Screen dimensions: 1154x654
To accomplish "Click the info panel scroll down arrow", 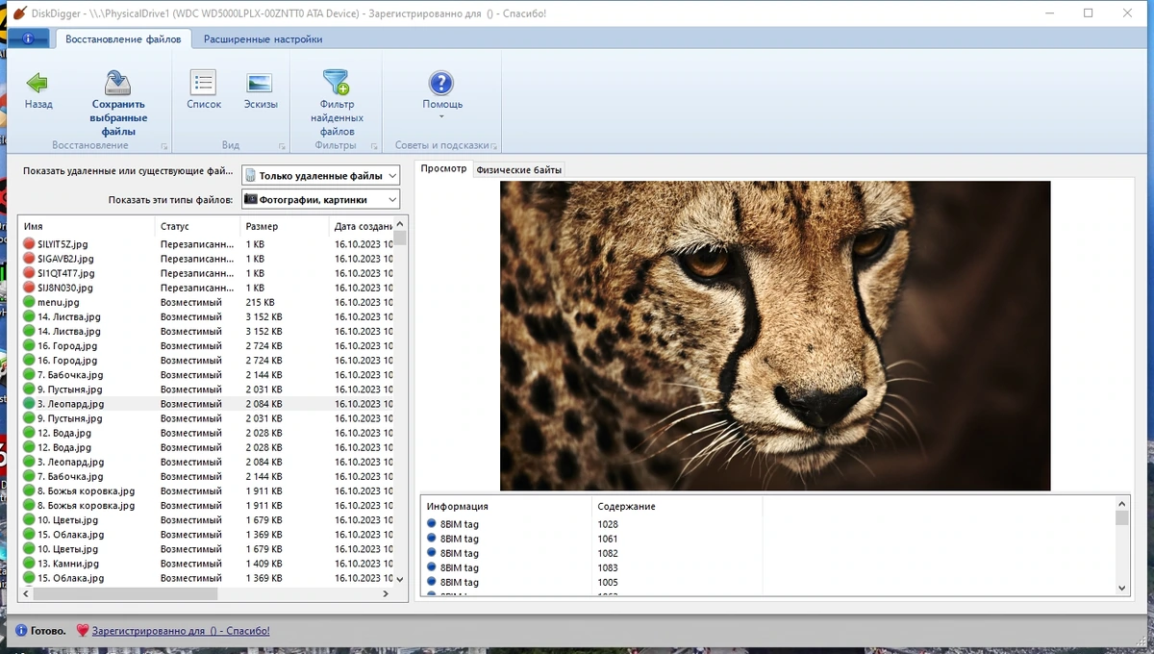I will point(1121,588).
